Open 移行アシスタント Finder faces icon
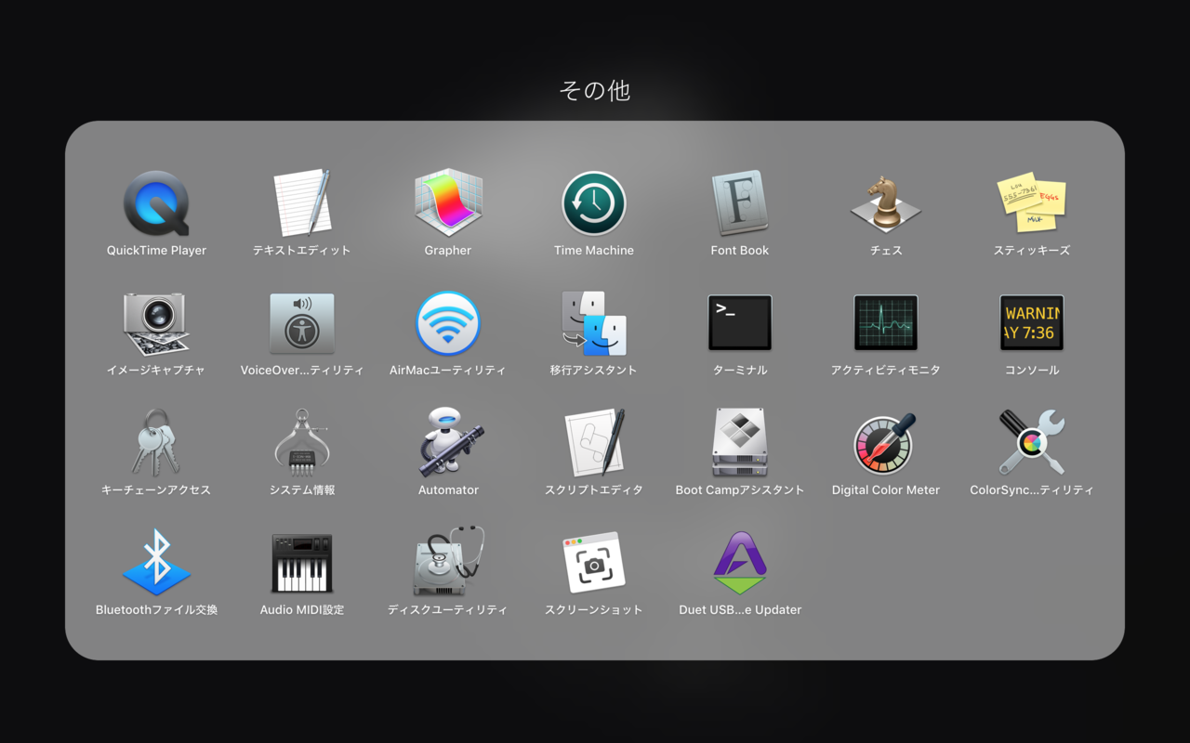The height and width of the screenshot is (743, 1190). [594, 323]
